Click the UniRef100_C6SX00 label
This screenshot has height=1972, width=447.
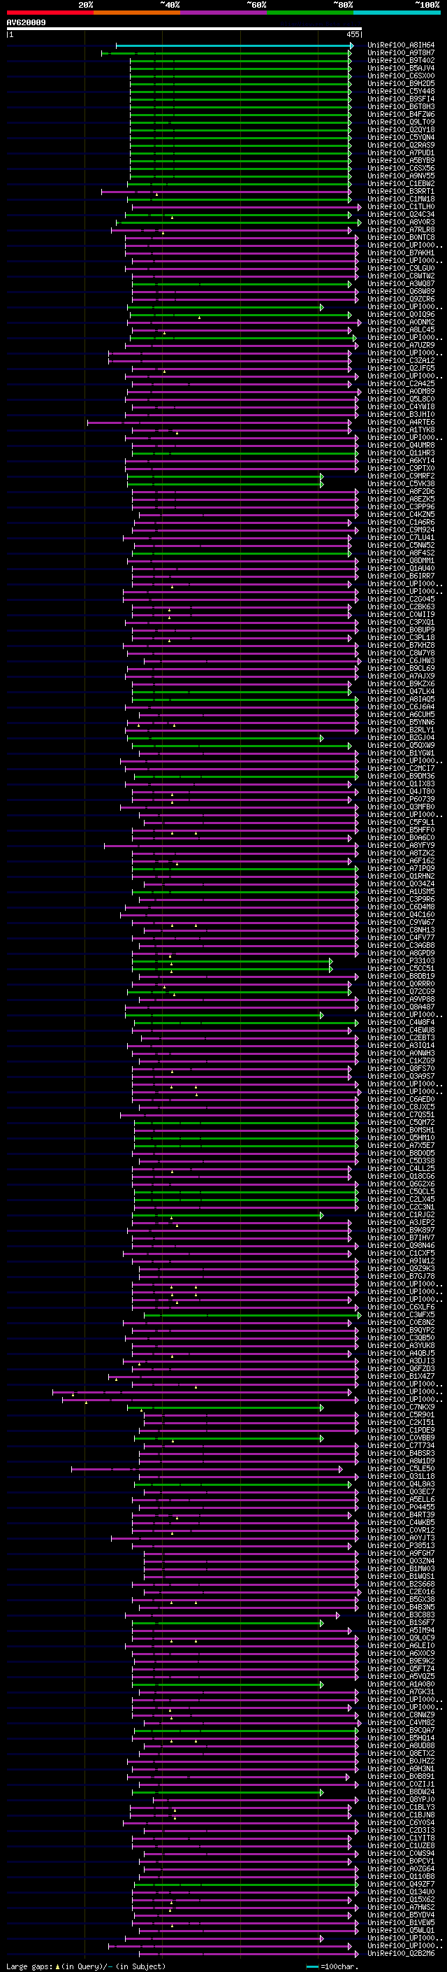[x=400, y=76]
